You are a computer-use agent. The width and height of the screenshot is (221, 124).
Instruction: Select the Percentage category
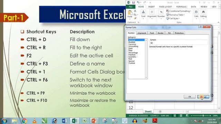click(x=133, y=53)
